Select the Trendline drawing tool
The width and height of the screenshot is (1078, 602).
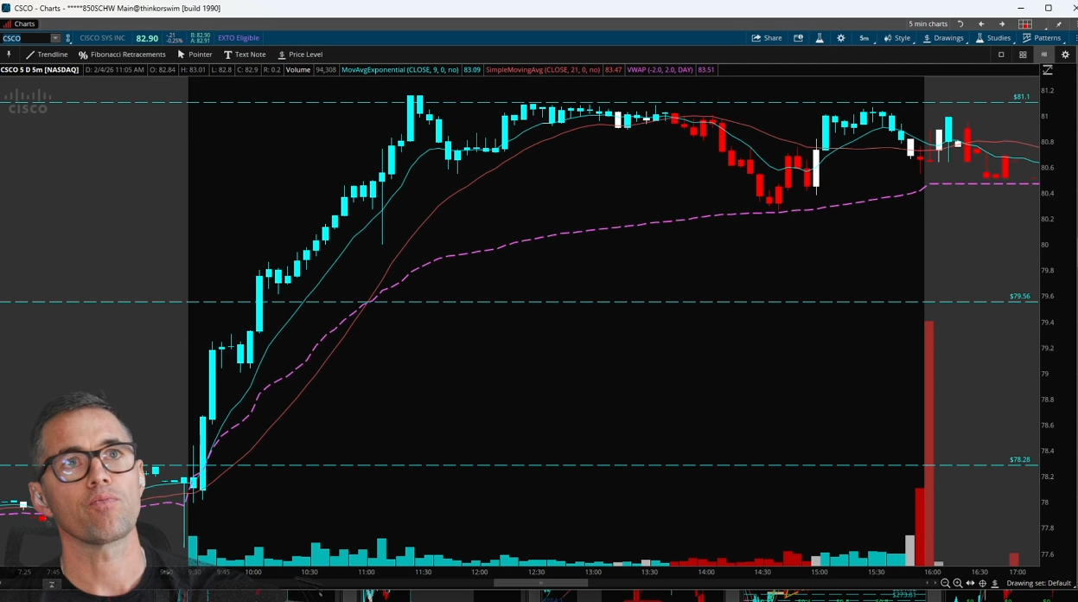coord(47,54)
